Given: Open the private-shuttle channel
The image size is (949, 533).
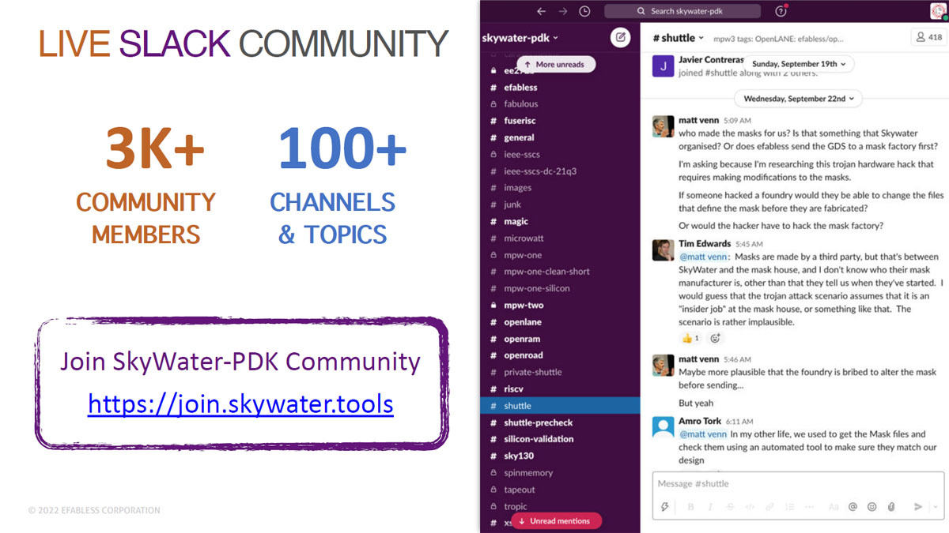Looking at the screenshot, I should click(533, 372).
